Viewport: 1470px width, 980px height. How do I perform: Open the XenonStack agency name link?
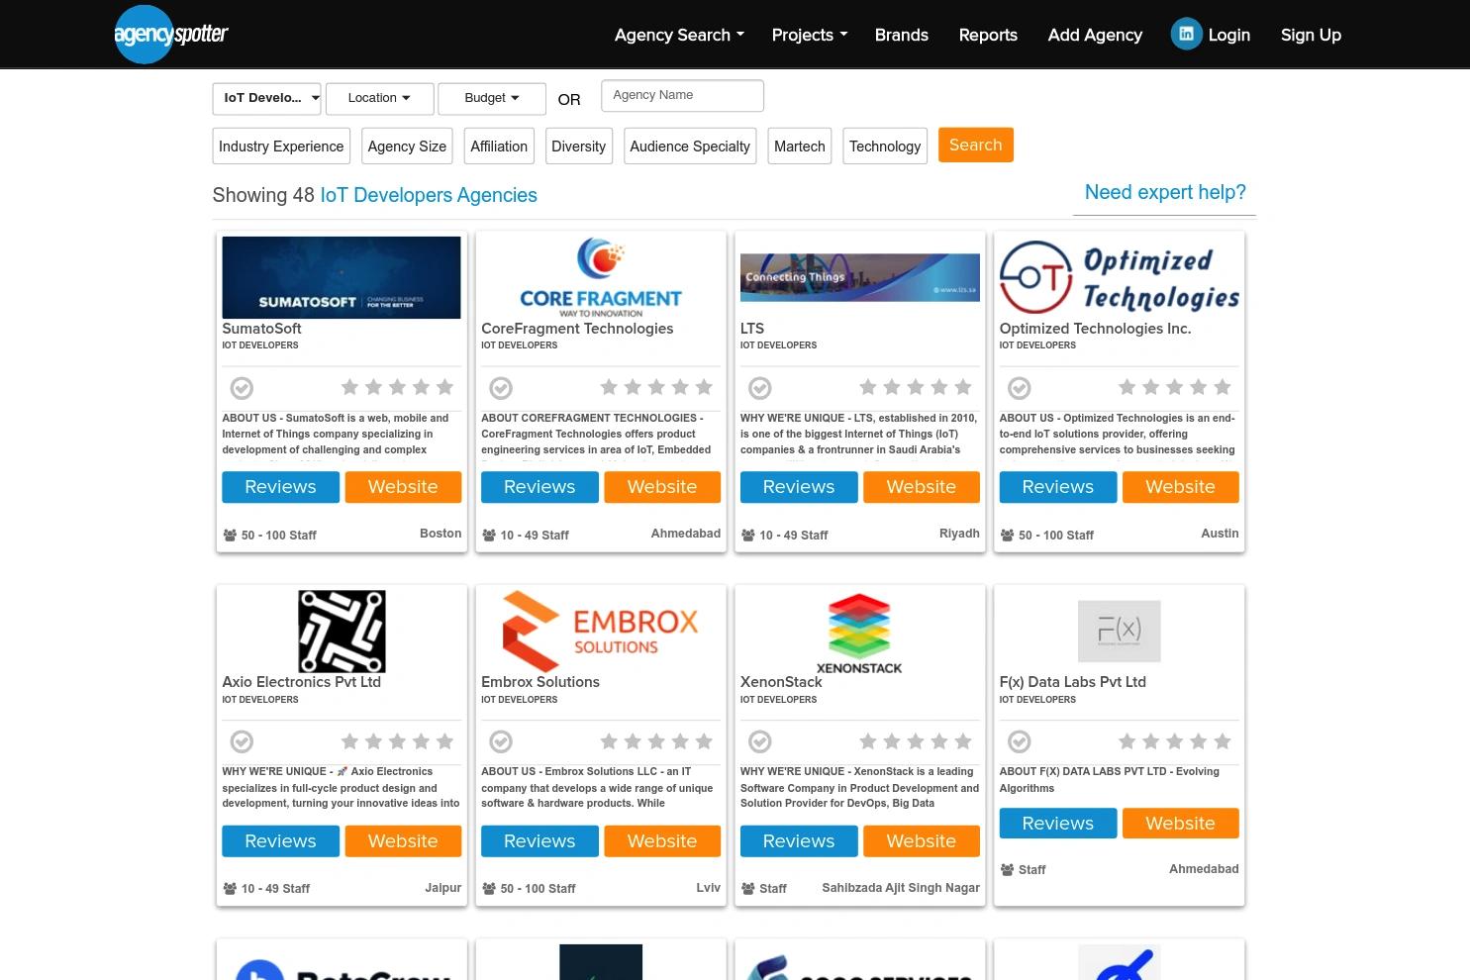pos(781,682)
